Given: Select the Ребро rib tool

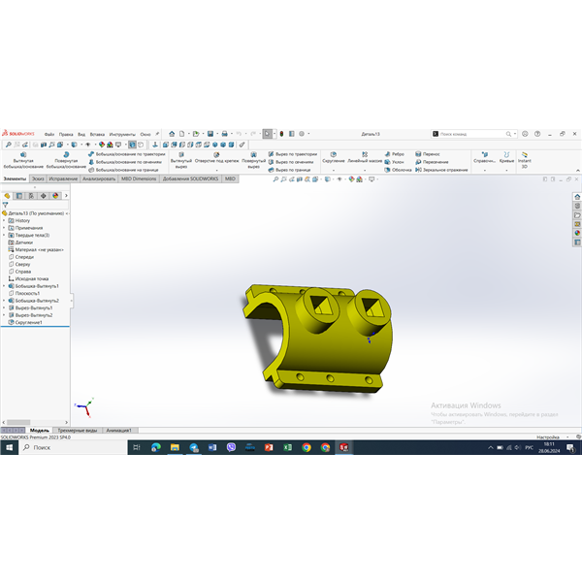Looking at the screenshot, I should coord(394,154).
